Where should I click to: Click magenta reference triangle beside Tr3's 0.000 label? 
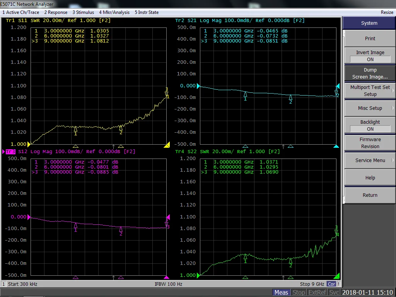(x=29, y=217)
